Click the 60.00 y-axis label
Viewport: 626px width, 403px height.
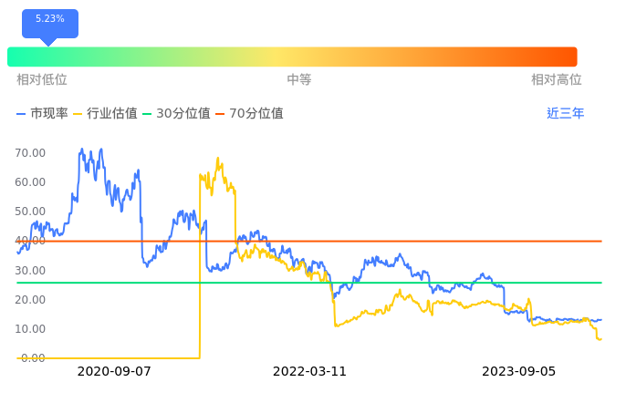(x=30, y=182)
